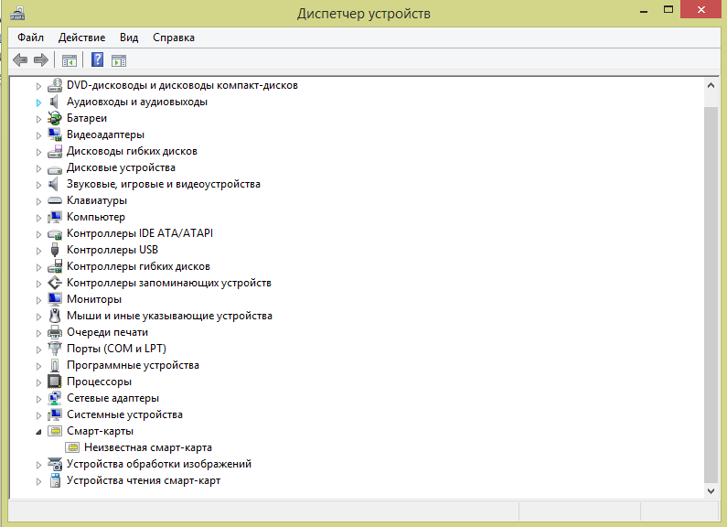Screen dimensions: 727x527
Task: Click the Устройства чтения смарт-карт icon
Action: click(x=55, y=480)
